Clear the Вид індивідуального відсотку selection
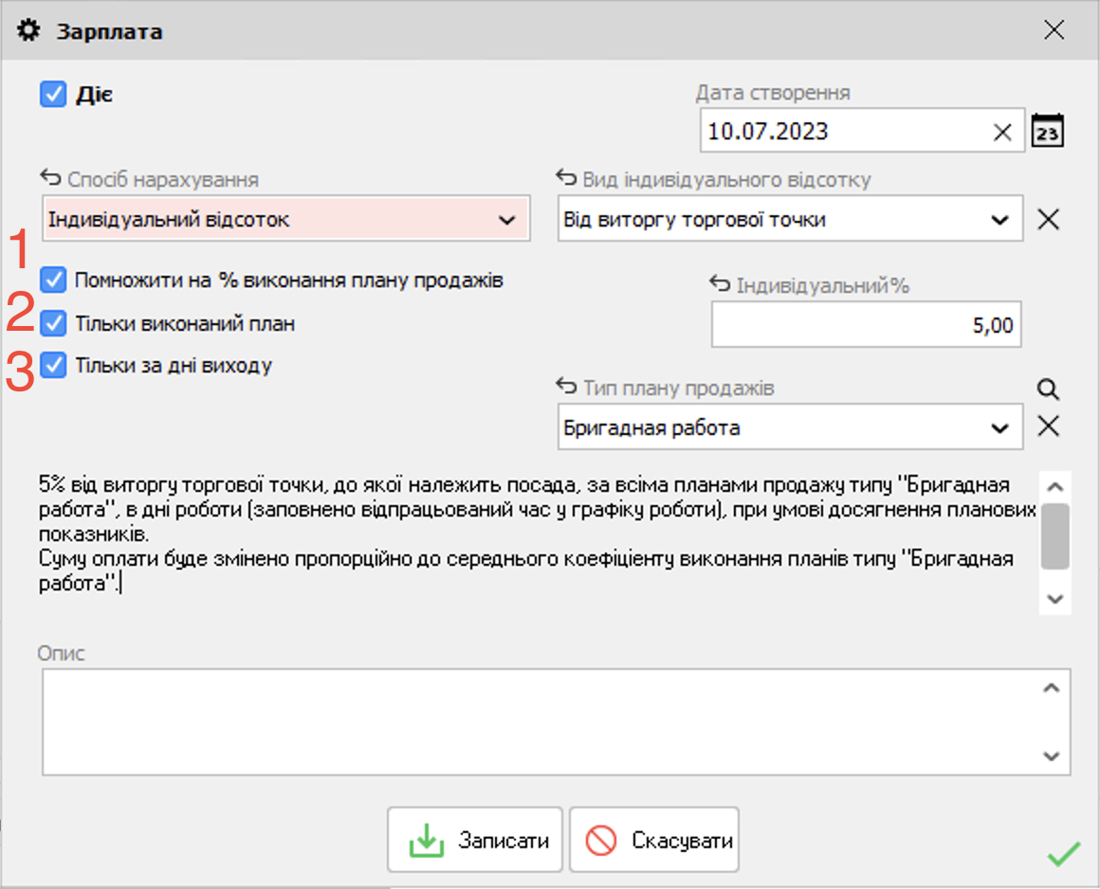 [x=1048, y=220]
